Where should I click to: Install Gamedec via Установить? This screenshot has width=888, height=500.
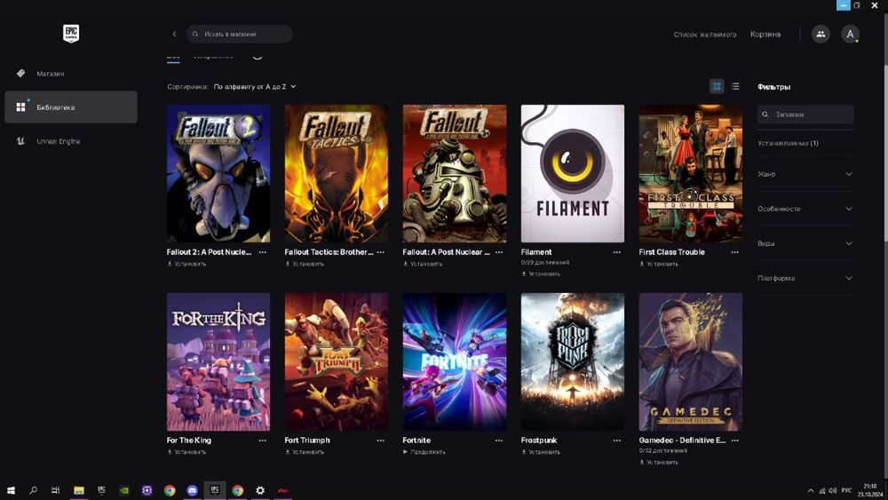(x=659, y=462)
